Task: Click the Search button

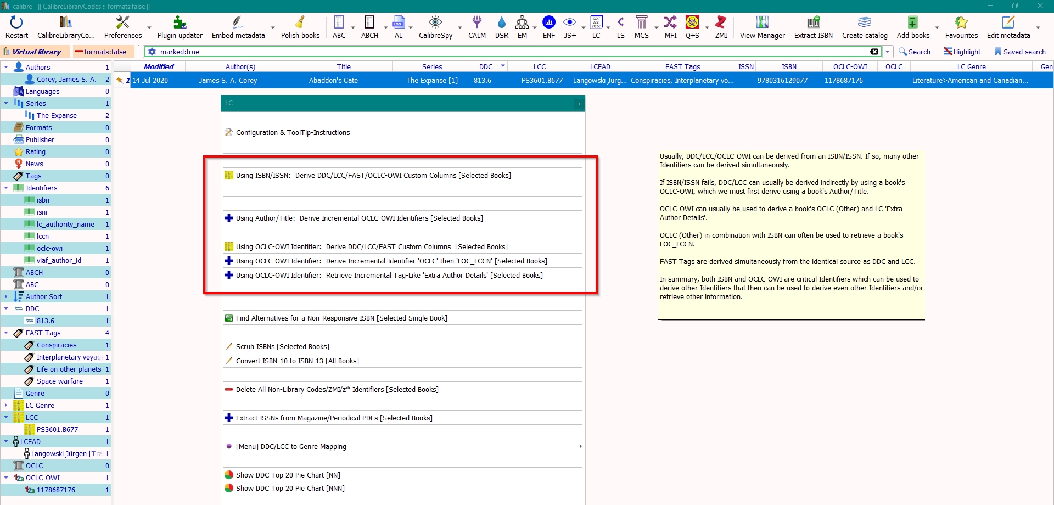Action: pos(915,52)
